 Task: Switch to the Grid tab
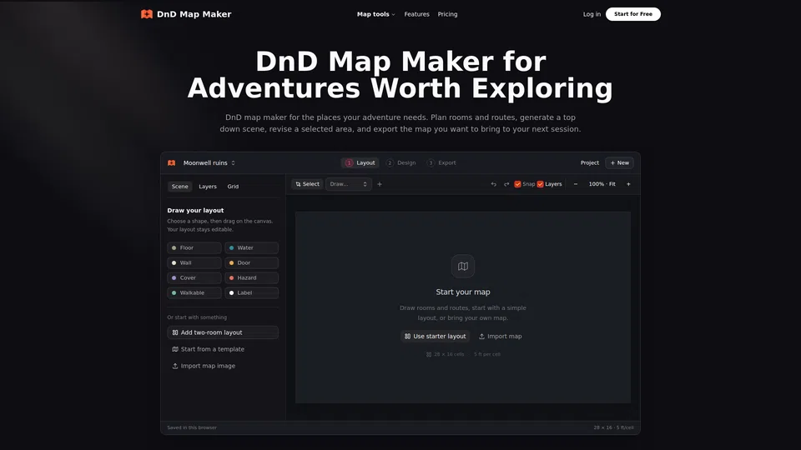coord(233,187)
